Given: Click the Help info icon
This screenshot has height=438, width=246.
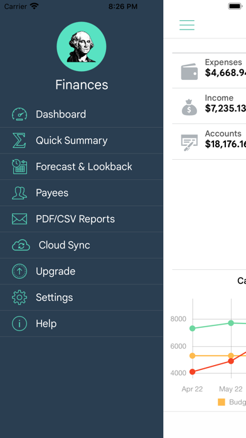Looking at the screenshot, I should (x=19, y=323).
